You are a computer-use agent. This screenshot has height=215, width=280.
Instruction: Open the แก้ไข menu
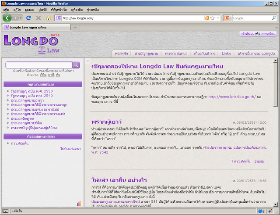tap(17, 10)
